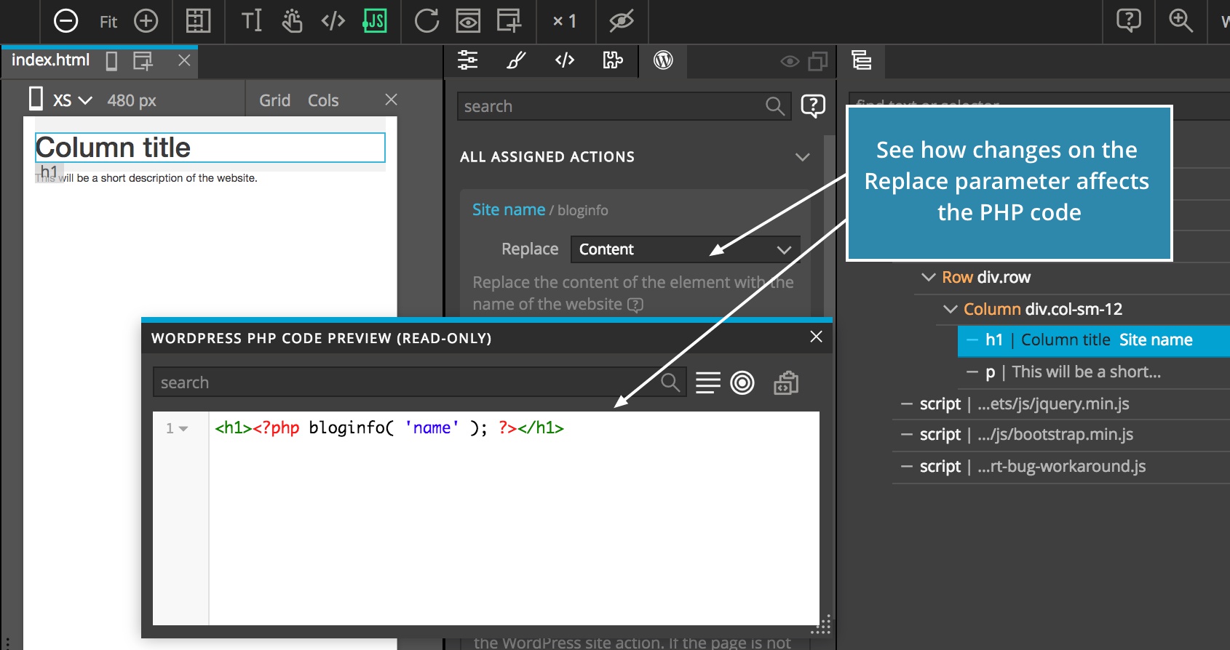Toggle the Grid overlay
Viewport: 1230px width, 650px height.
click(274, 100)
